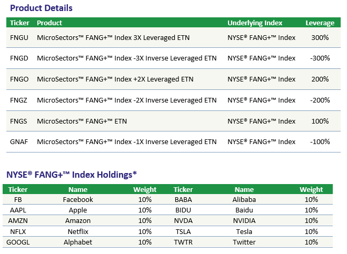Select the Facebook name cell

point(78,200)
